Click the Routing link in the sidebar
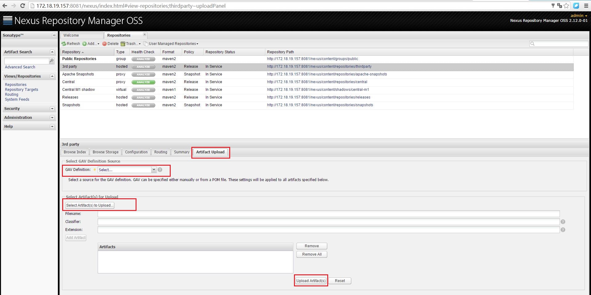The width and height of the screenshot is (591, 295). pos(11,95)
